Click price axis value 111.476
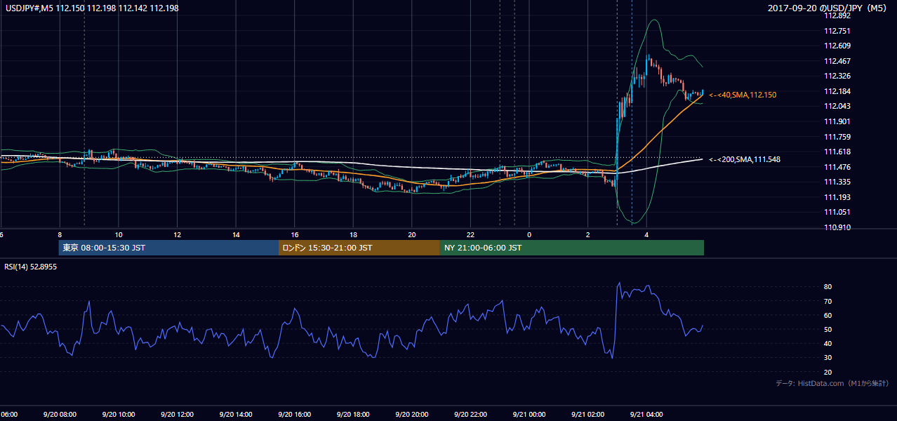Viewport: 897px width, 421px height. point(839,167)
